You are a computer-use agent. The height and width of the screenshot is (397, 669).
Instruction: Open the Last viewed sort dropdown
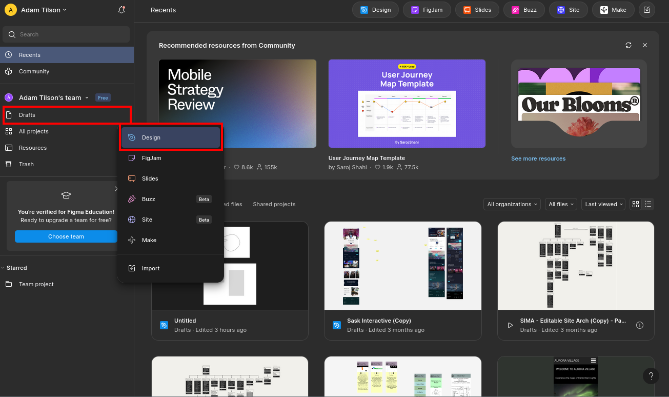[604, 204]
